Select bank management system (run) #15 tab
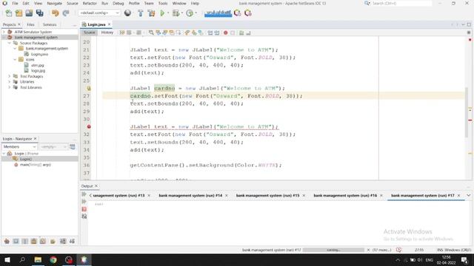Screen dimensions: 474x266 (267, 195)
